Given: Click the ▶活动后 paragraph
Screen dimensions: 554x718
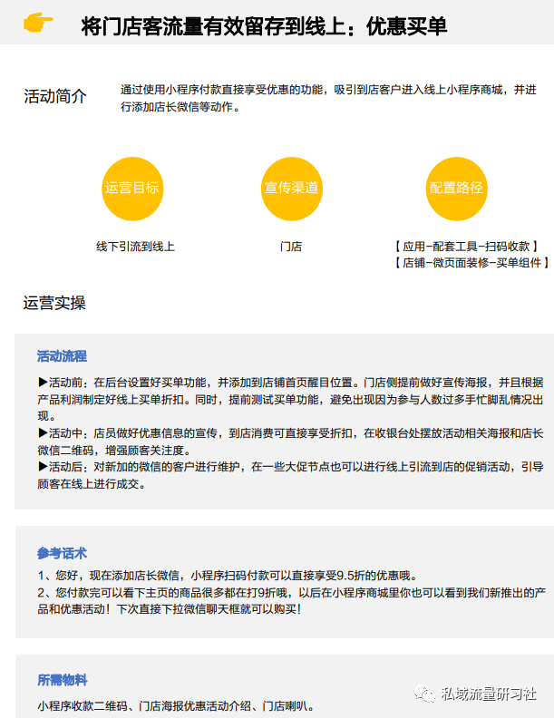Looking at the screenshot, I should click(x=290, y=475).
